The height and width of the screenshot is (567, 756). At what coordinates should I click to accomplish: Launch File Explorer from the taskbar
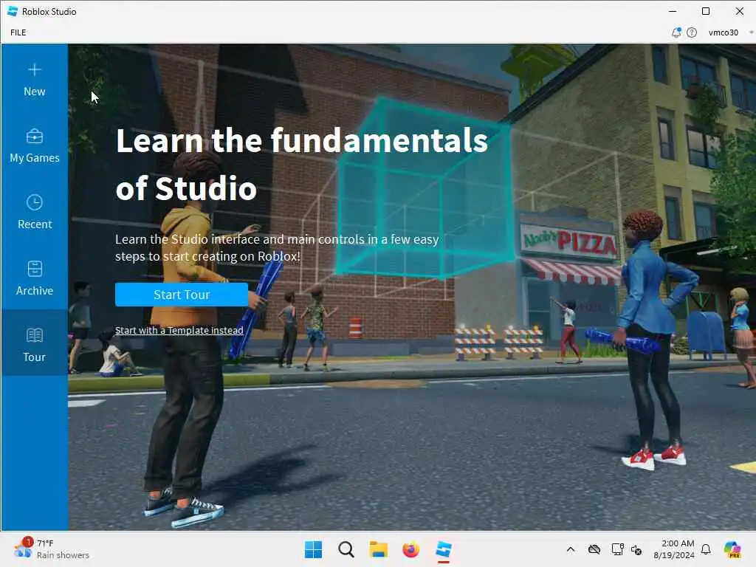click(x=379, y=549)
